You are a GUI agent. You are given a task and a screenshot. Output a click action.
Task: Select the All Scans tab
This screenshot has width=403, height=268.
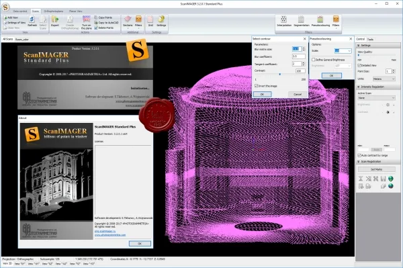point(7,39)
